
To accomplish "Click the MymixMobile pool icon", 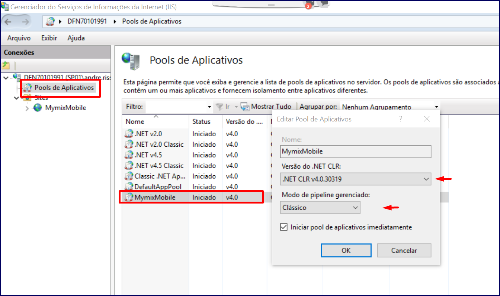I will click(129, 197).
